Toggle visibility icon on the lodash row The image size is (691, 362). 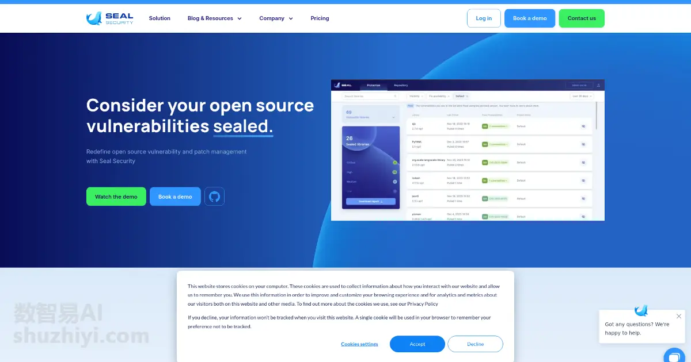[583, 180]
